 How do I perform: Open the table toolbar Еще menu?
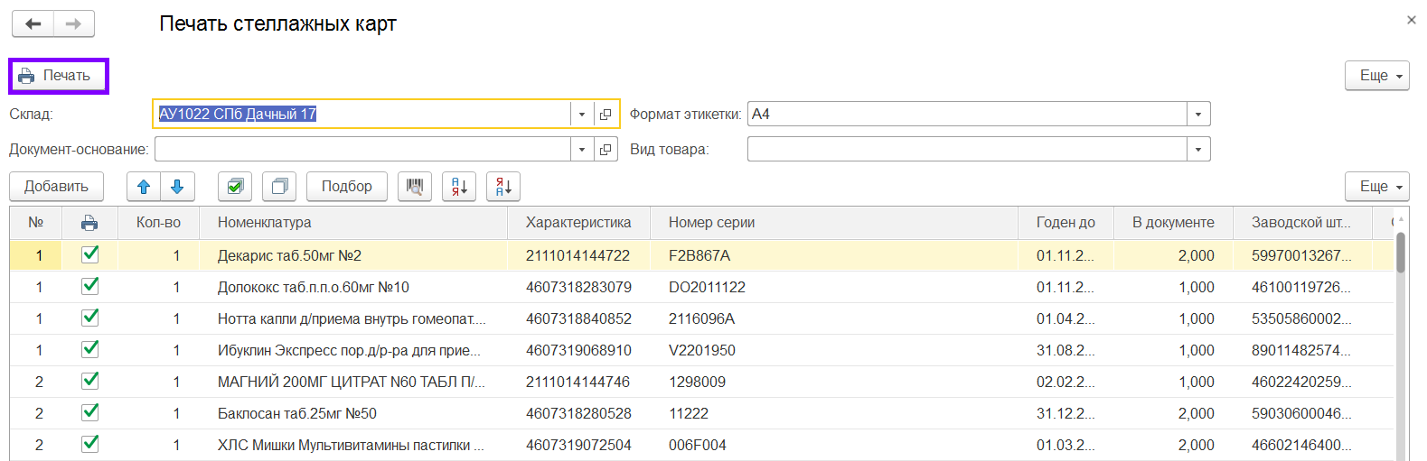point(1377,187)
